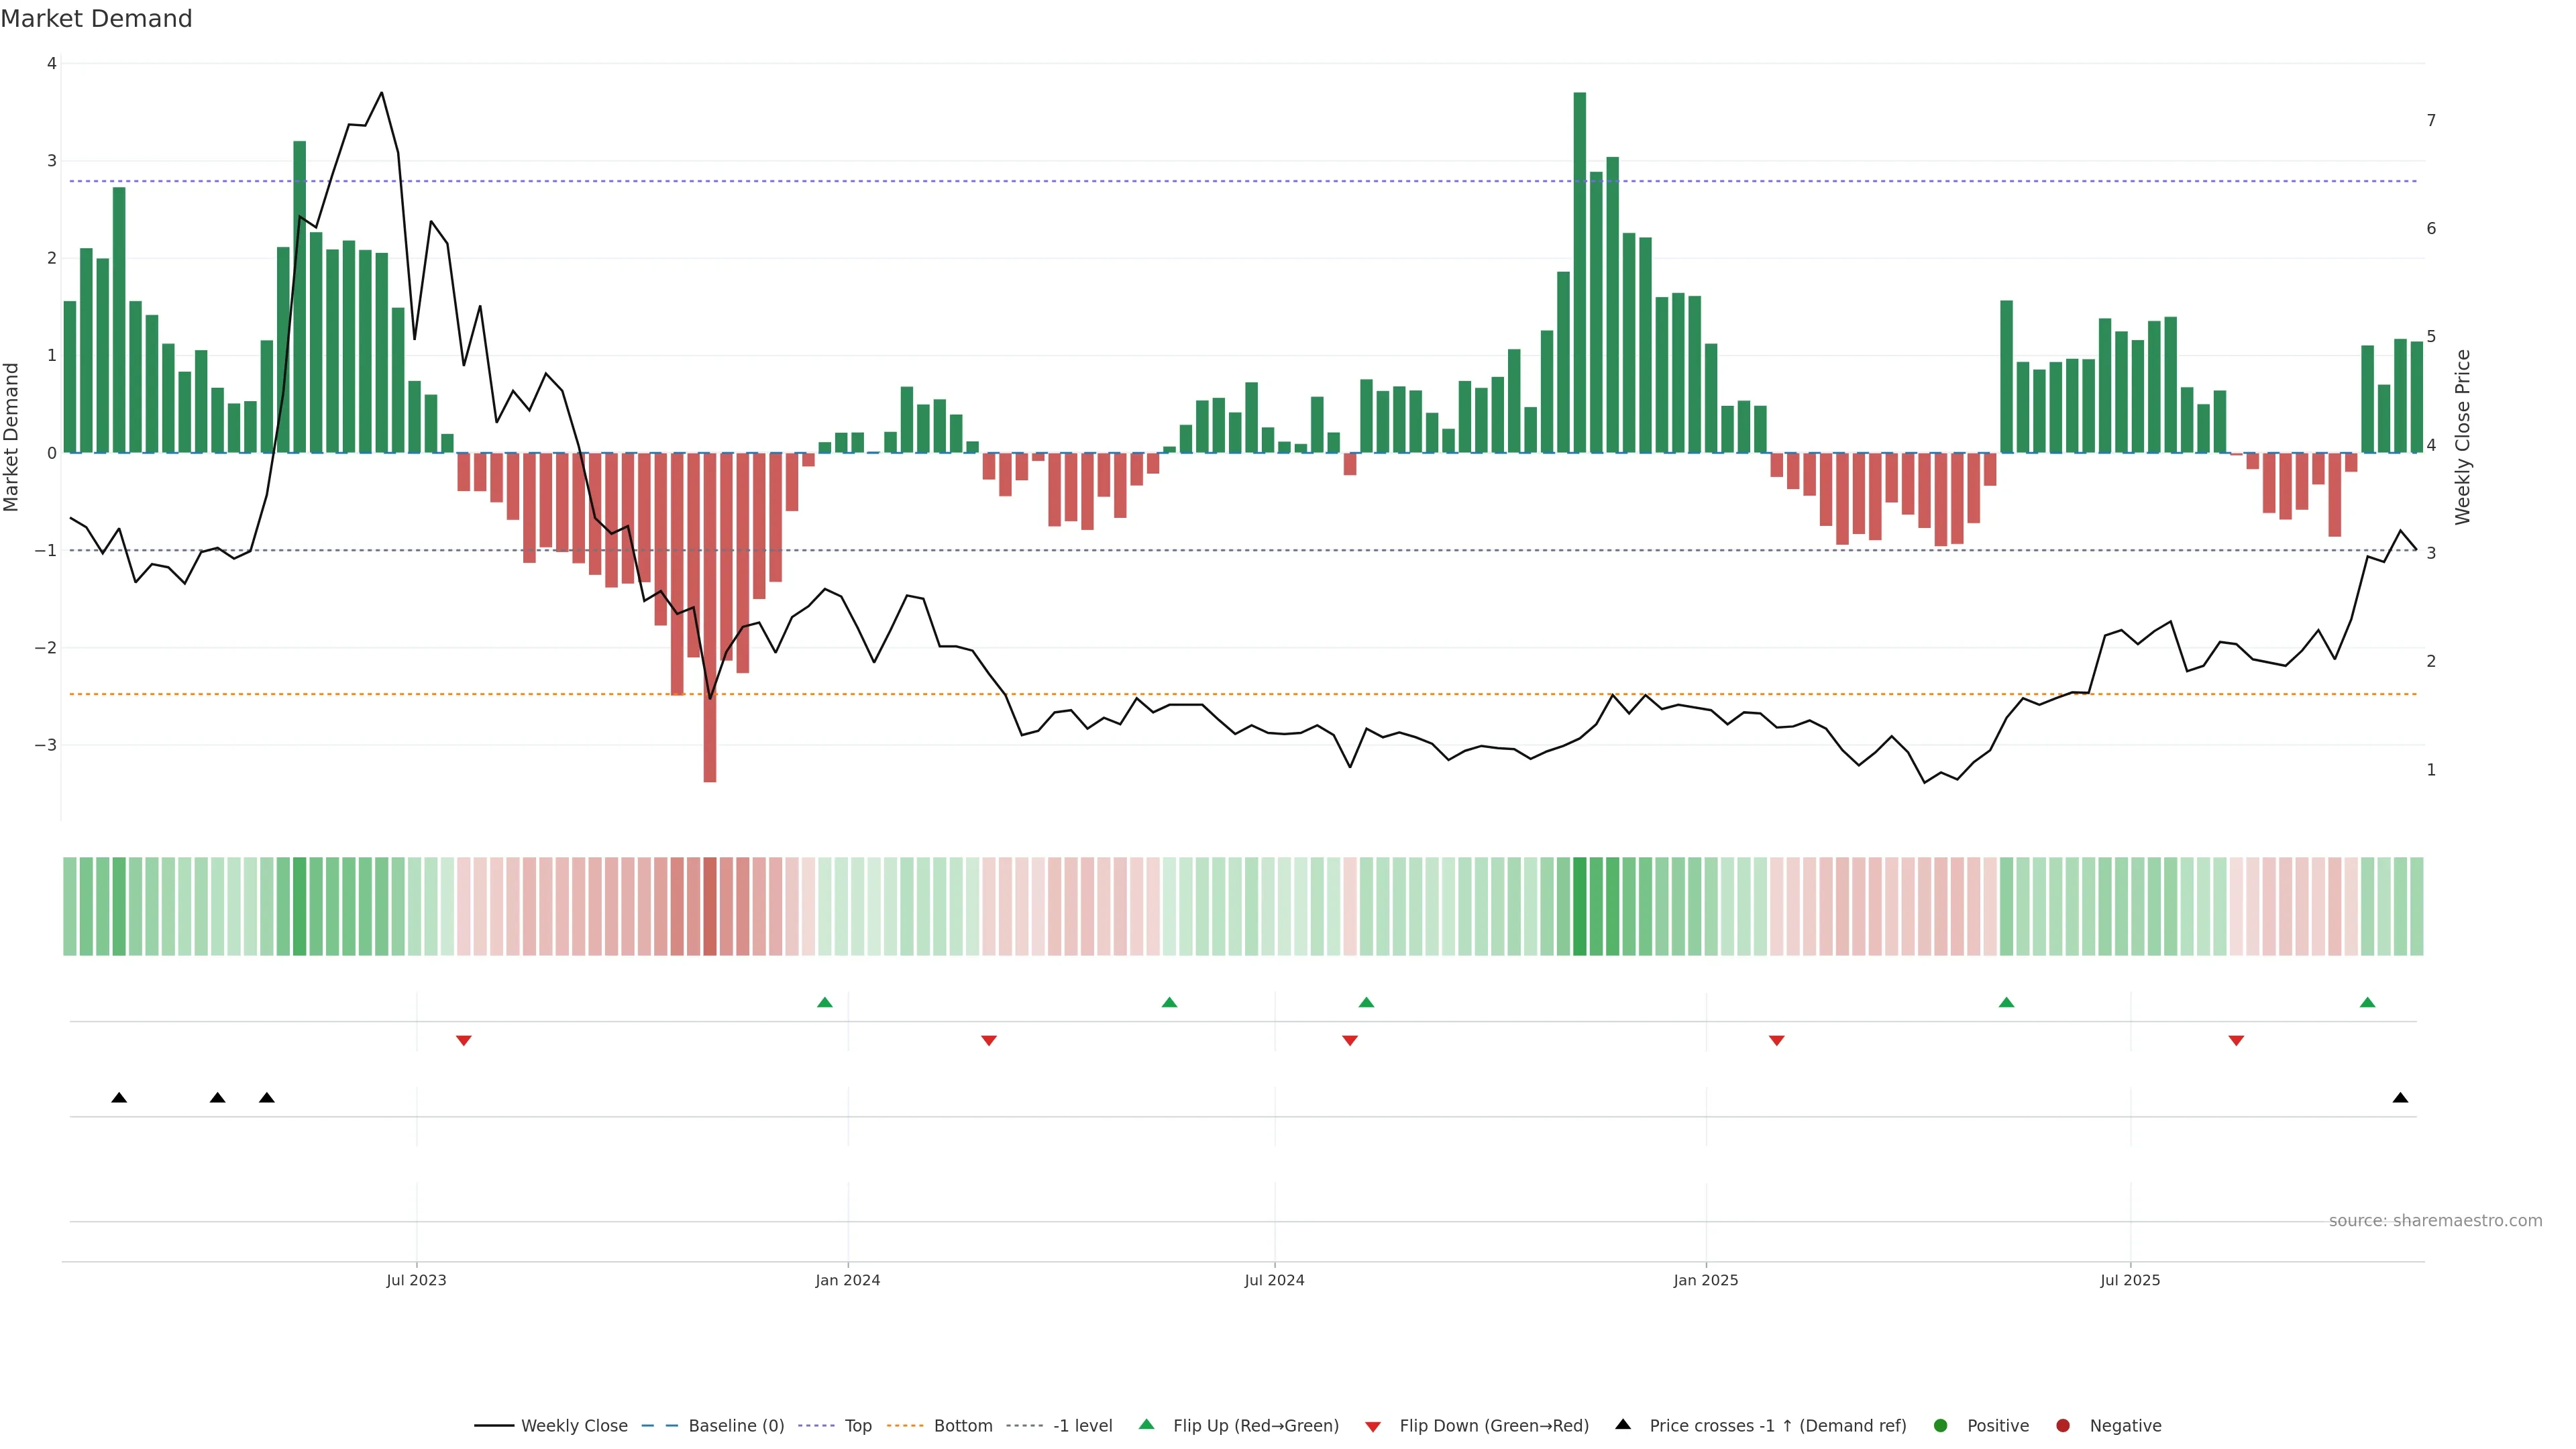Click the leftmost black price-cross triangle marker
This screenshot has width=2576, height=1449.
tap(119, 1098)
